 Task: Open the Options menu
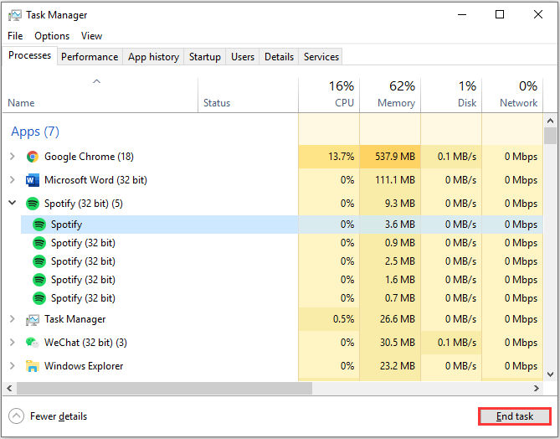[x=52, y=36]
